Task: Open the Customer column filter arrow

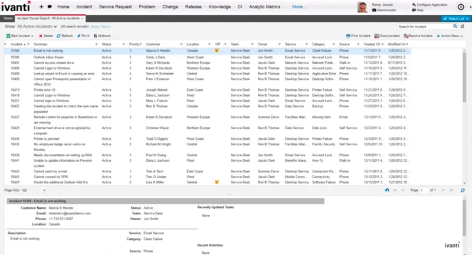Action: [181, 44]
